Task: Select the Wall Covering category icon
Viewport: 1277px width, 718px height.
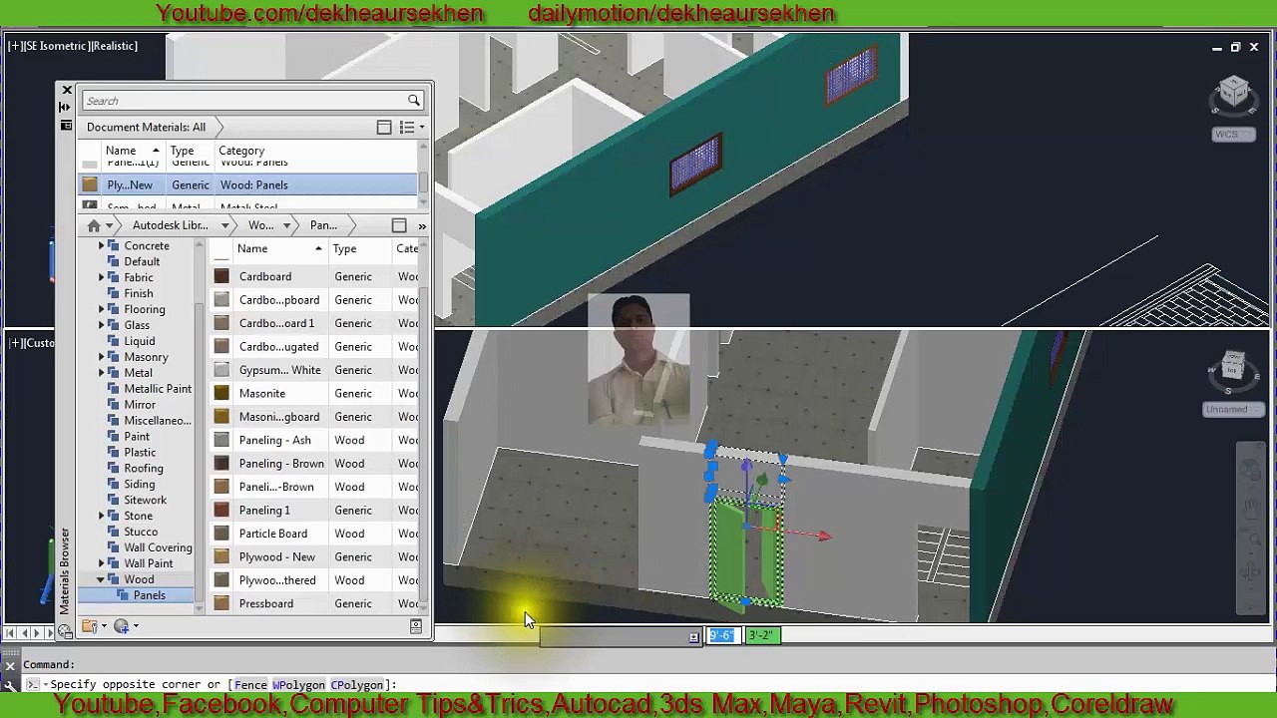Action: (x=114, y=547)
